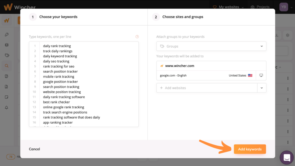Open the tags icon in left sidebar
This screenshot has height=166, width=295.
coord(7,55)
